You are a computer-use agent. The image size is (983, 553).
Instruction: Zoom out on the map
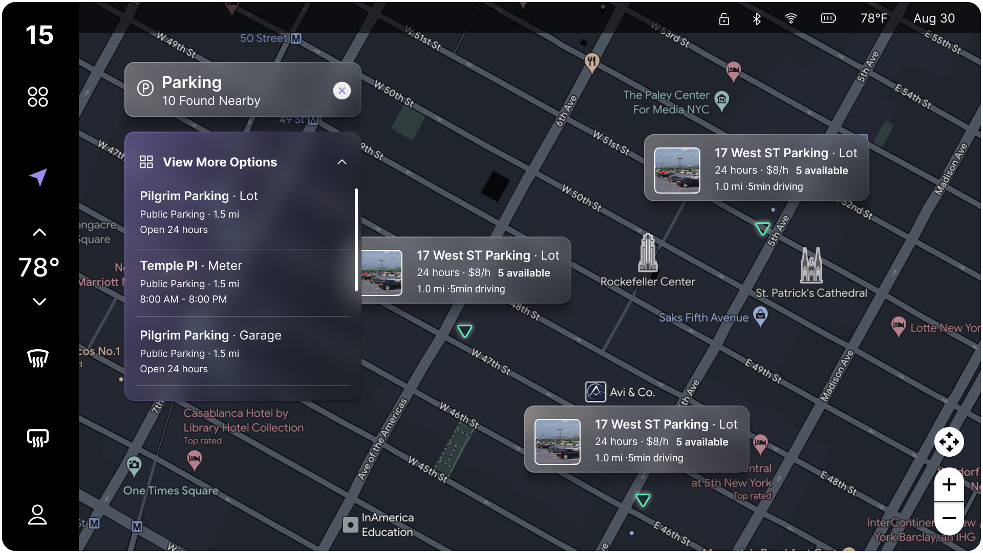click(x=949, y=518)
